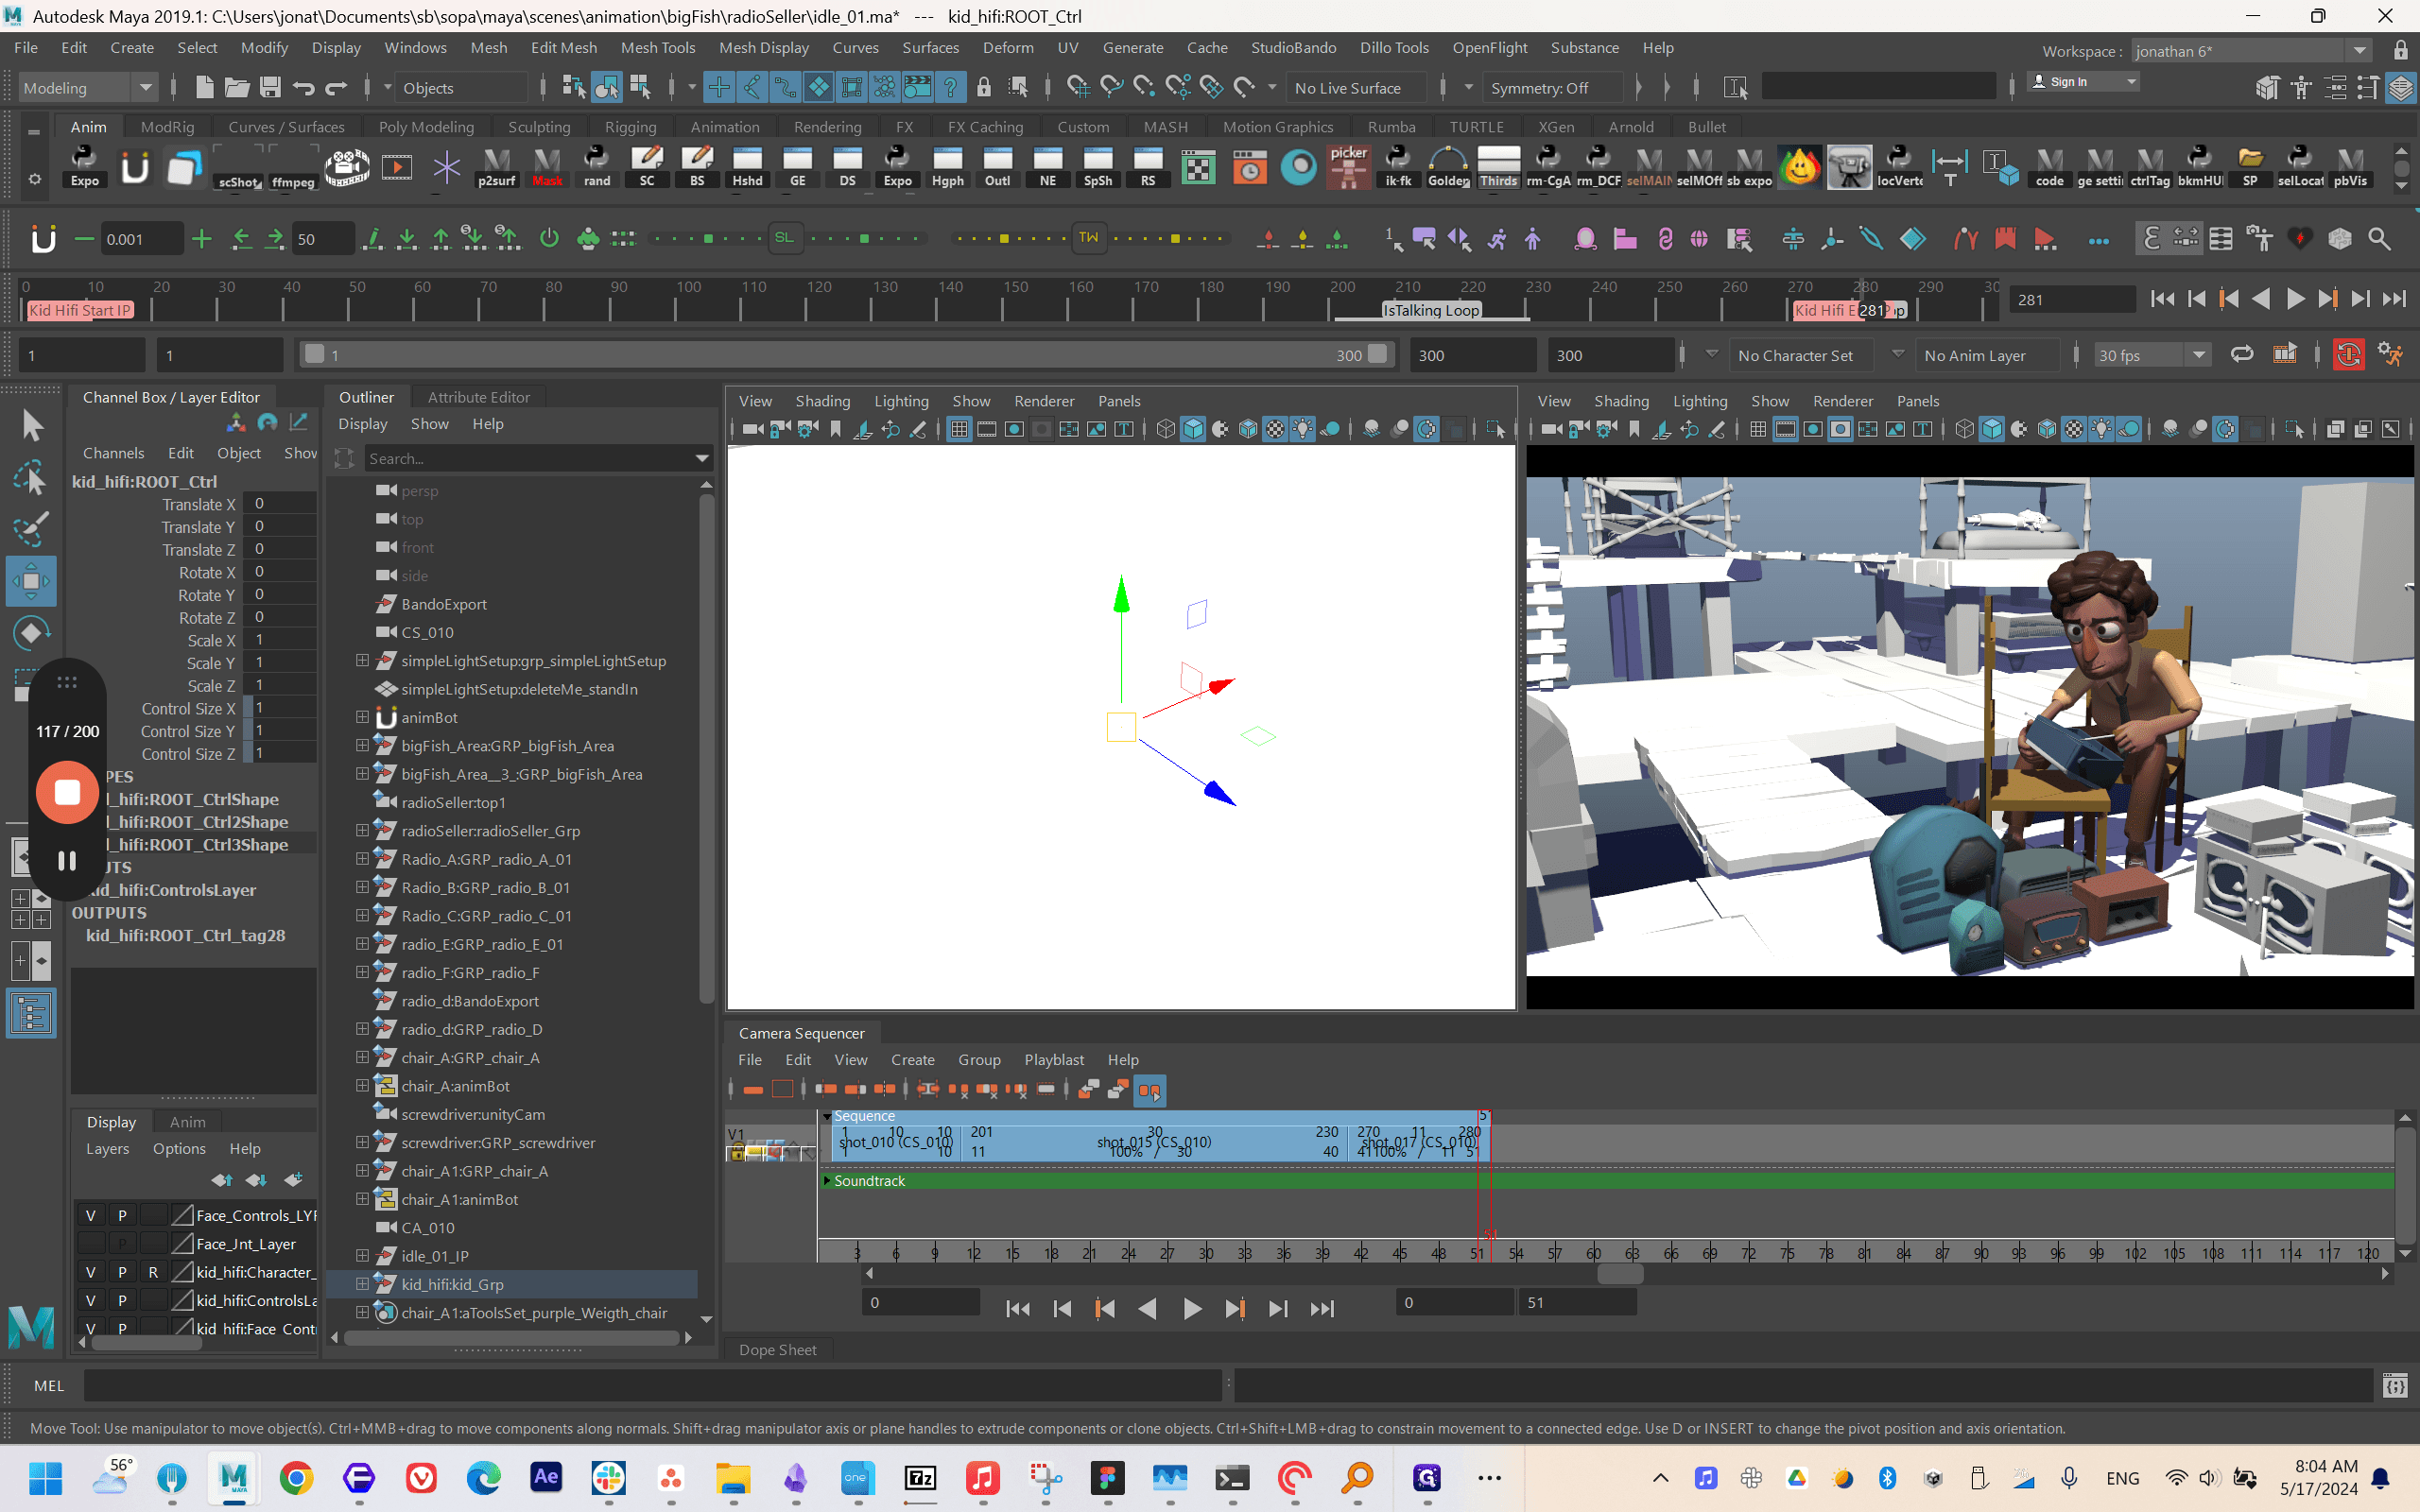Expand the Soundtrack track in Camera Sequencer

point(827,1181)
